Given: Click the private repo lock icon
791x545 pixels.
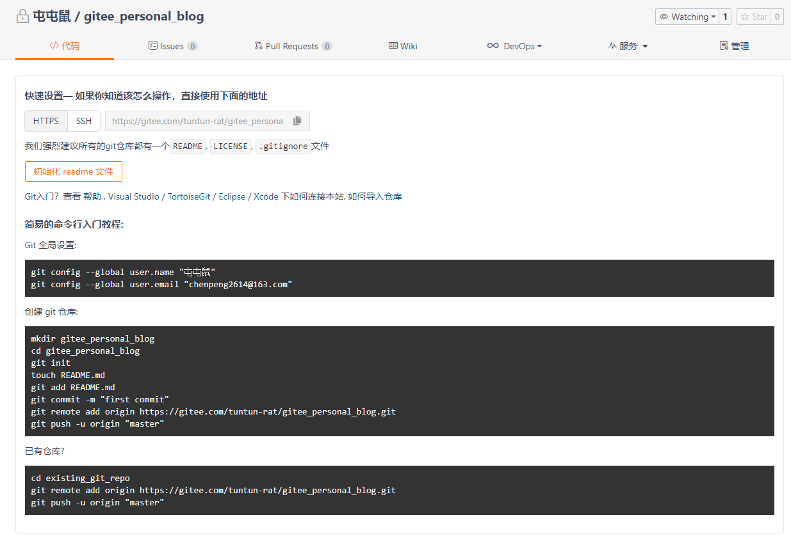Looking at the screenshot, I should pos(22,17).
